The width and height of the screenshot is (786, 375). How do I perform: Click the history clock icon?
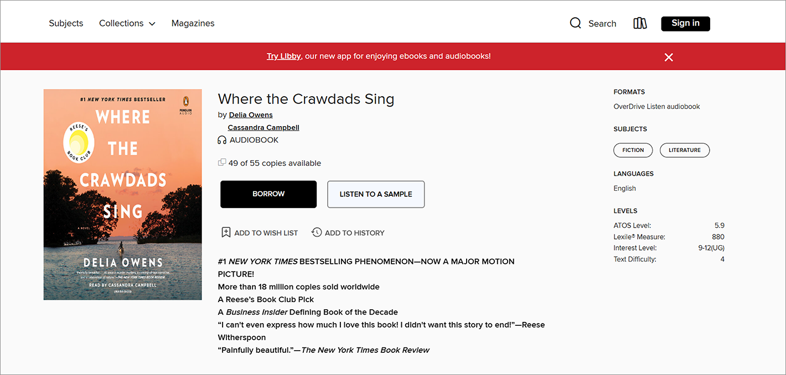click(317, 232)
